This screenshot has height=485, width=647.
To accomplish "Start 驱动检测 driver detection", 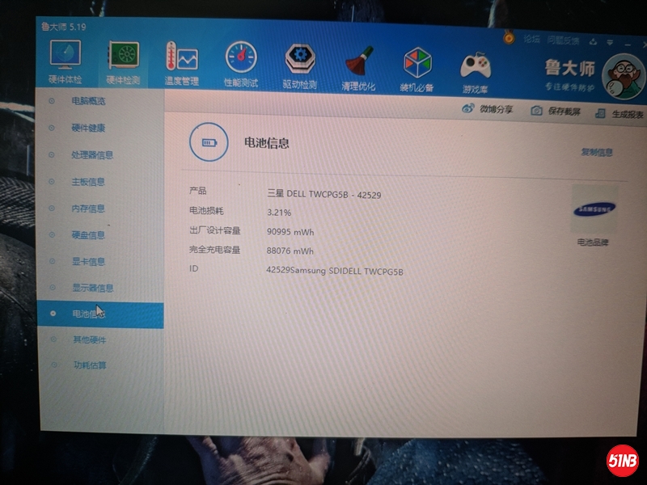I will pyautogui.click(x=299, y=61).
